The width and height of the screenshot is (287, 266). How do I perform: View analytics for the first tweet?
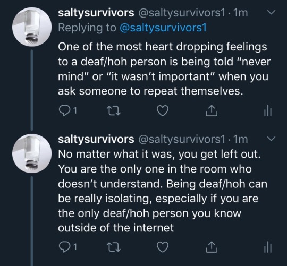pyautogui.click(x=268, y=110)
